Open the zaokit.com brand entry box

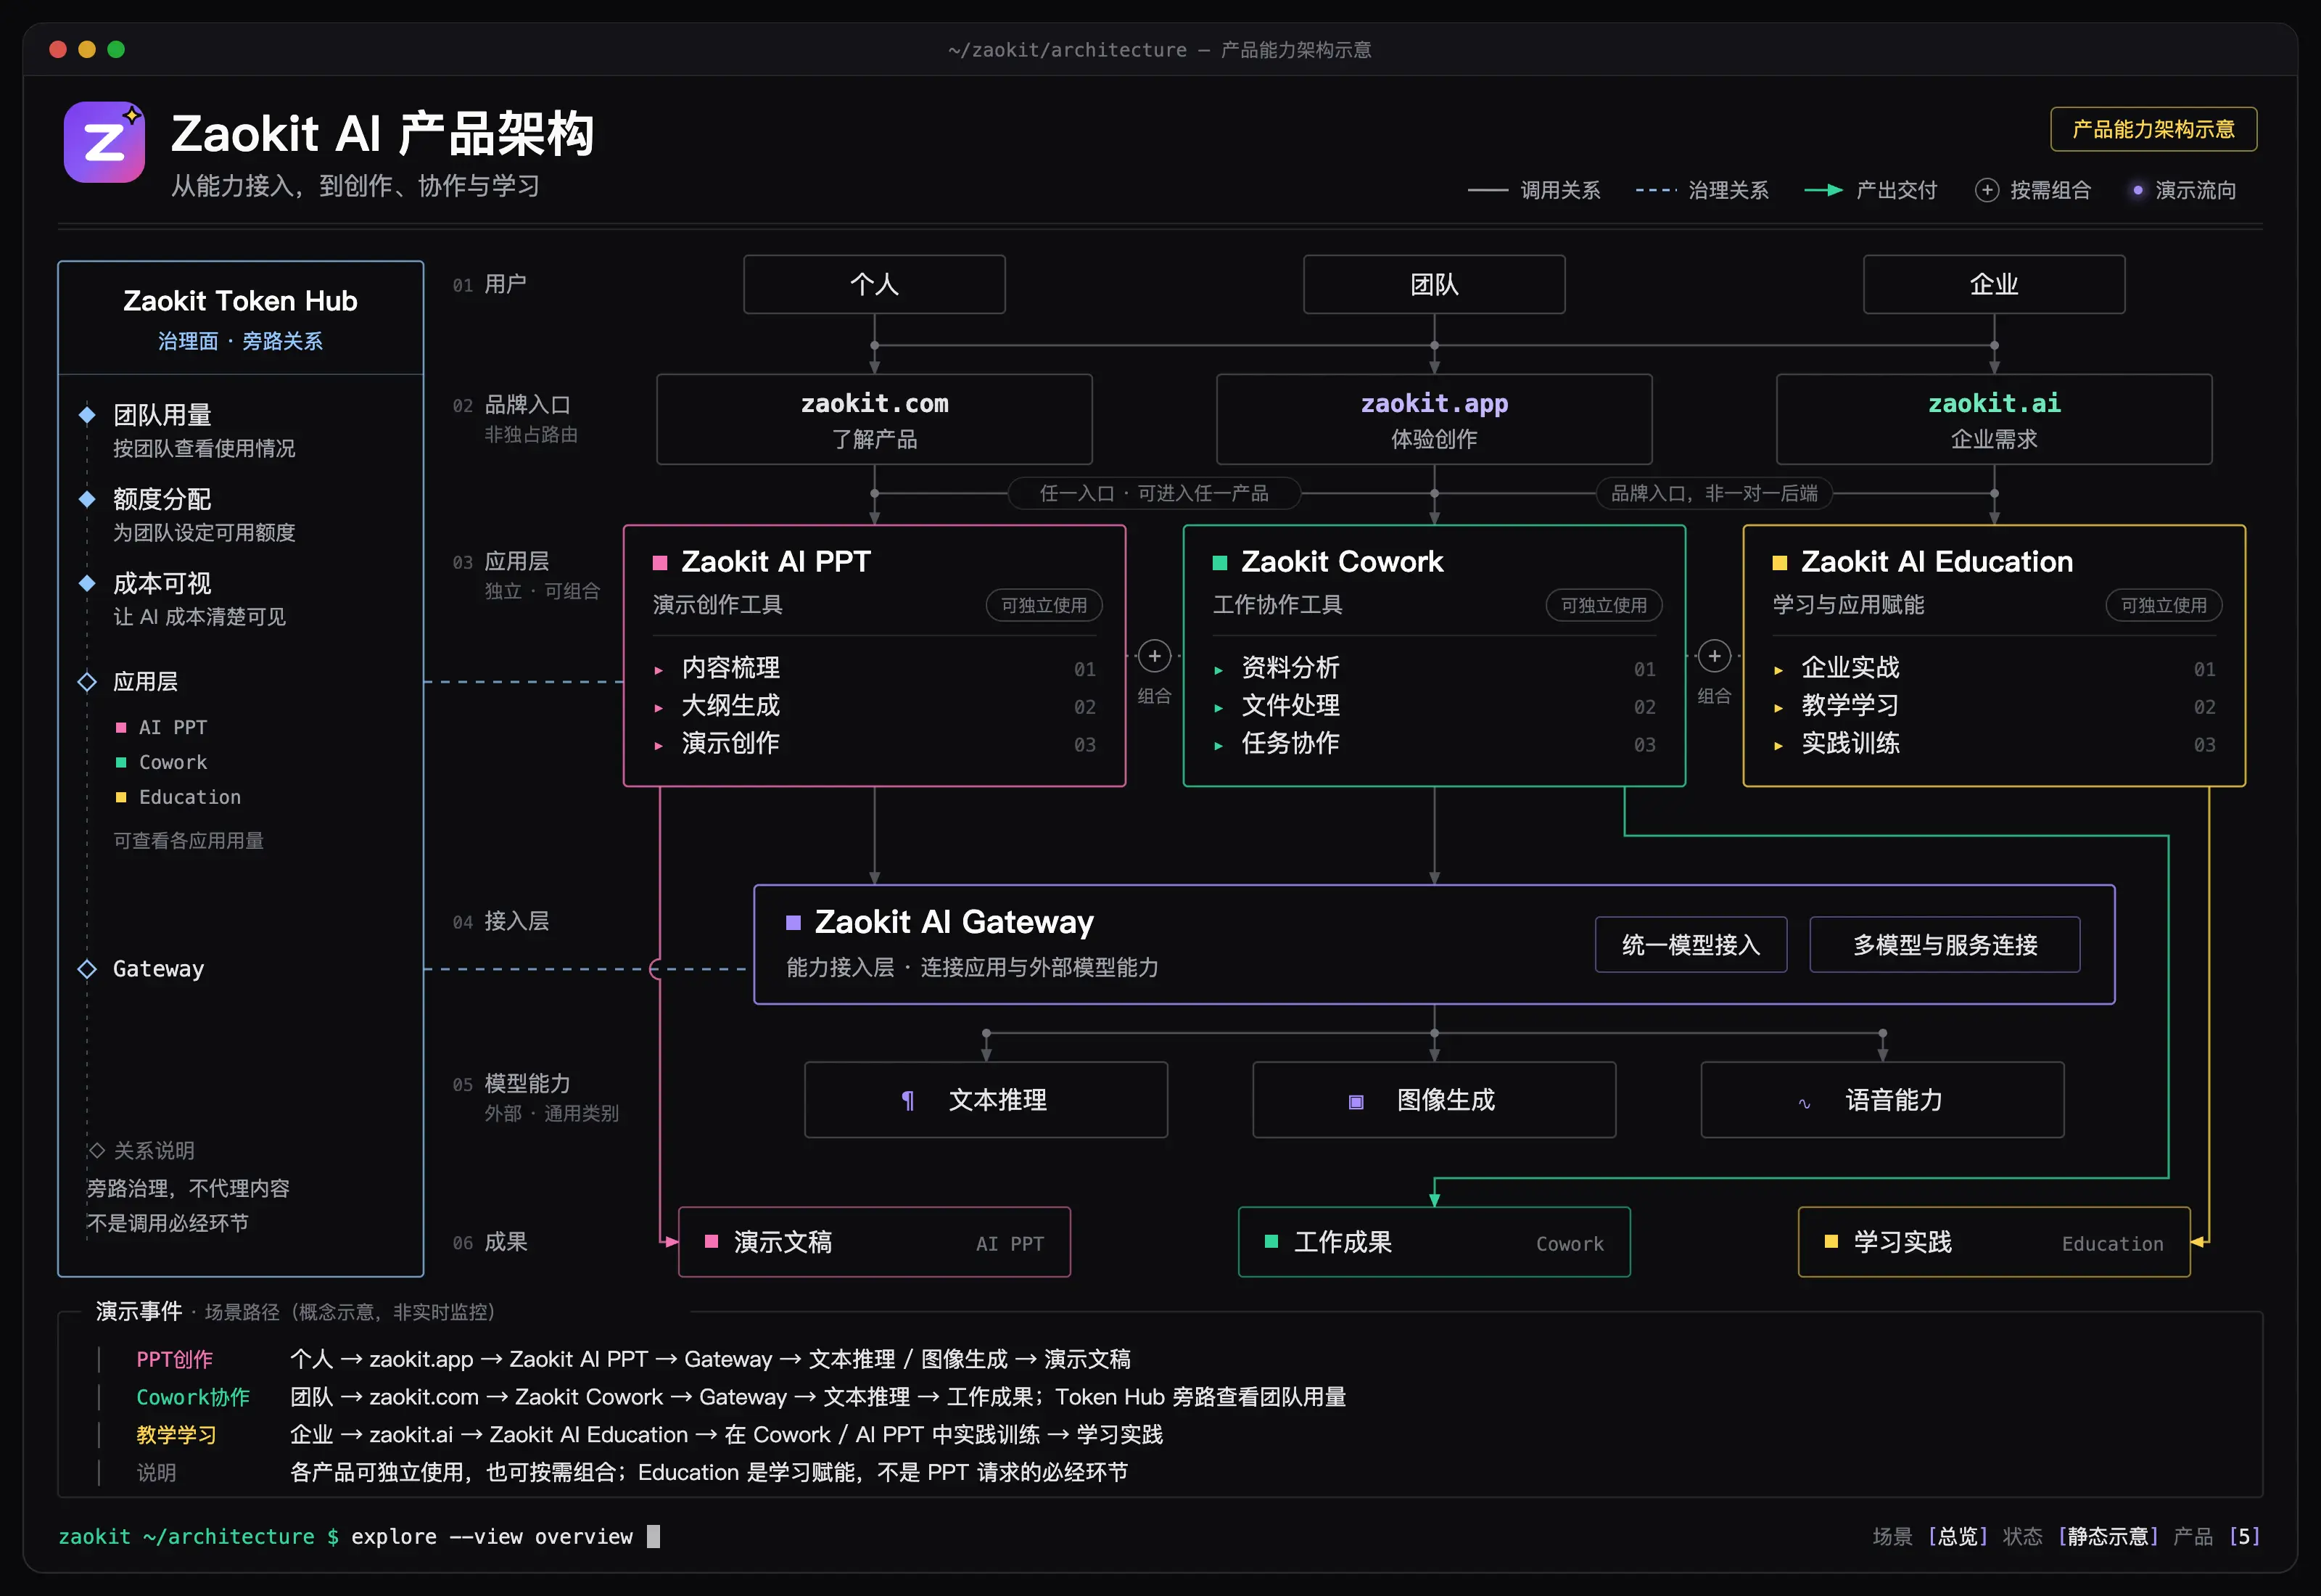click(x=873, y=419)
